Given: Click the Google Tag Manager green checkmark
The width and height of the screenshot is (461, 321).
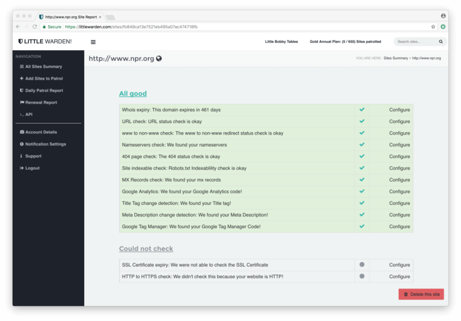Looking at the screenshot, I should (x=362, y=226).
